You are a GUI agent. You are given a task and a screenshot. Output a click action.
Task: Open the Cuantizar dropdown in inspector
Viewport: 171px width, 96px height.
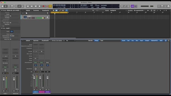pyautogui.click(x=15, y=16)
